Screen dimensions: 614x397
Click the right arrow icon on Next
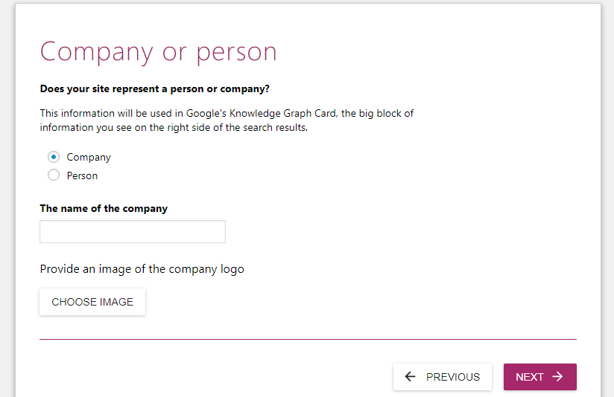[557, 377]
